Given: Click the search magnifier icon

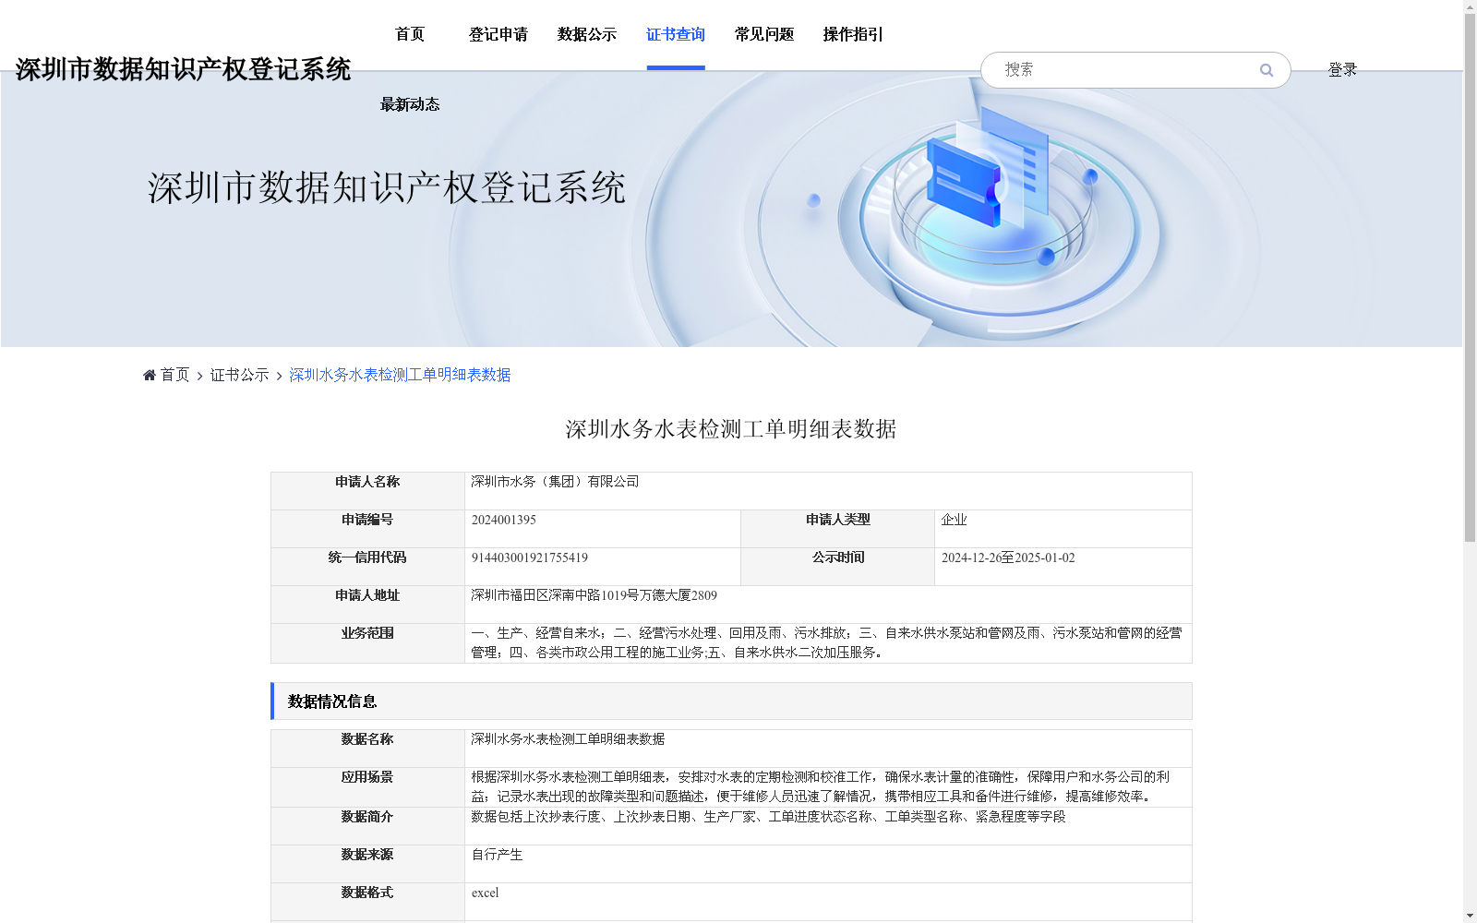Looking at the screenshot, I should 1266,70.
